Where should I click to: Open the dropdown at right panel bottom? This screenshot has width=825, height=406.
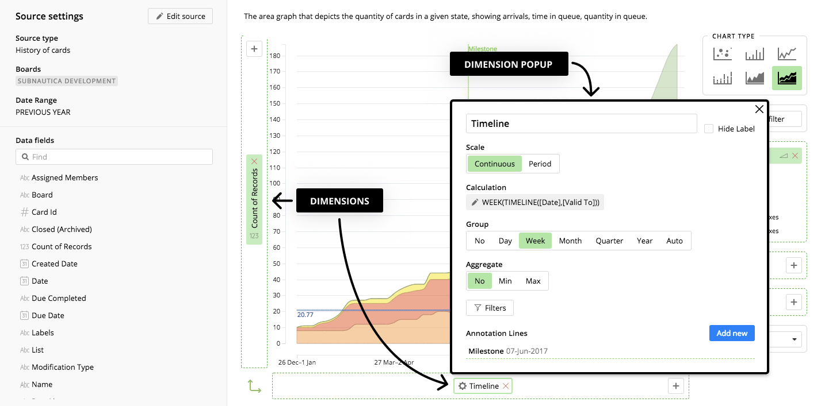(788, 339)
